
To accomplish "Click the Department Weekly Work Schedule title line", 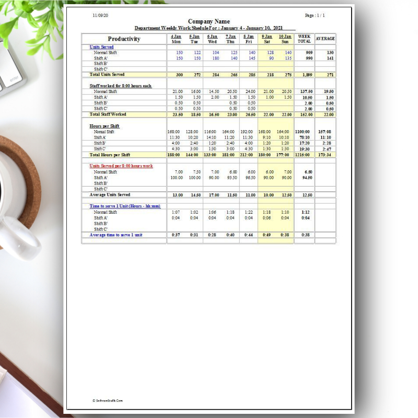I will tap(211, 28).
